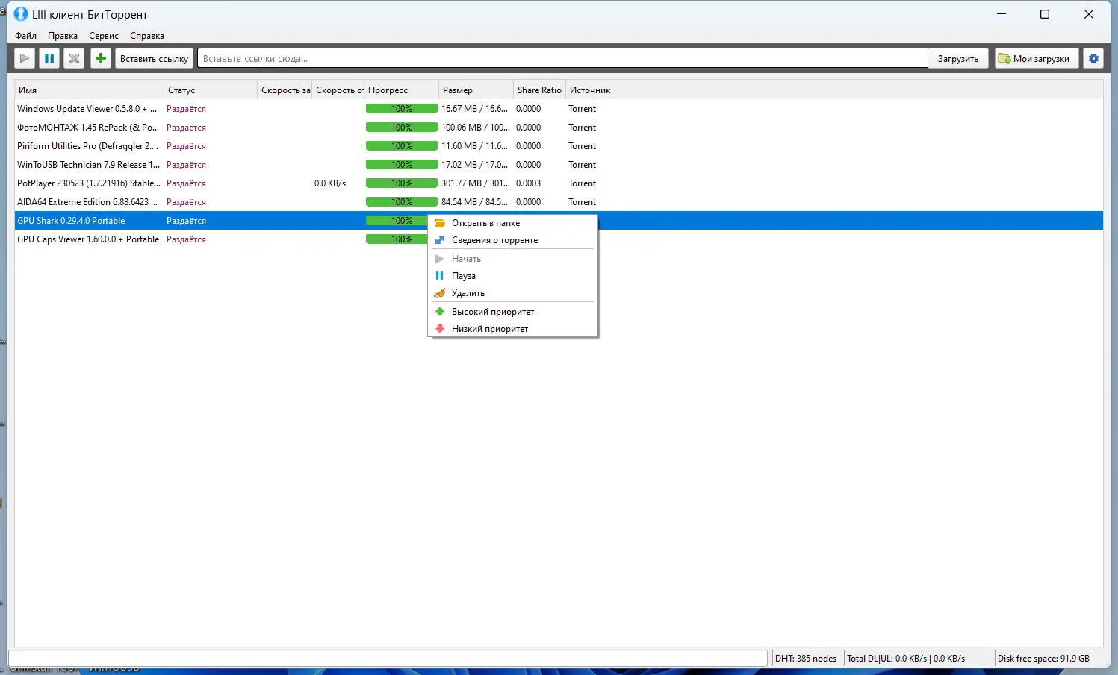The width and height of the screenshot is (1118, 675).
Task: Click the 11.60 MB size cell
Action: (x=475, y=146)
